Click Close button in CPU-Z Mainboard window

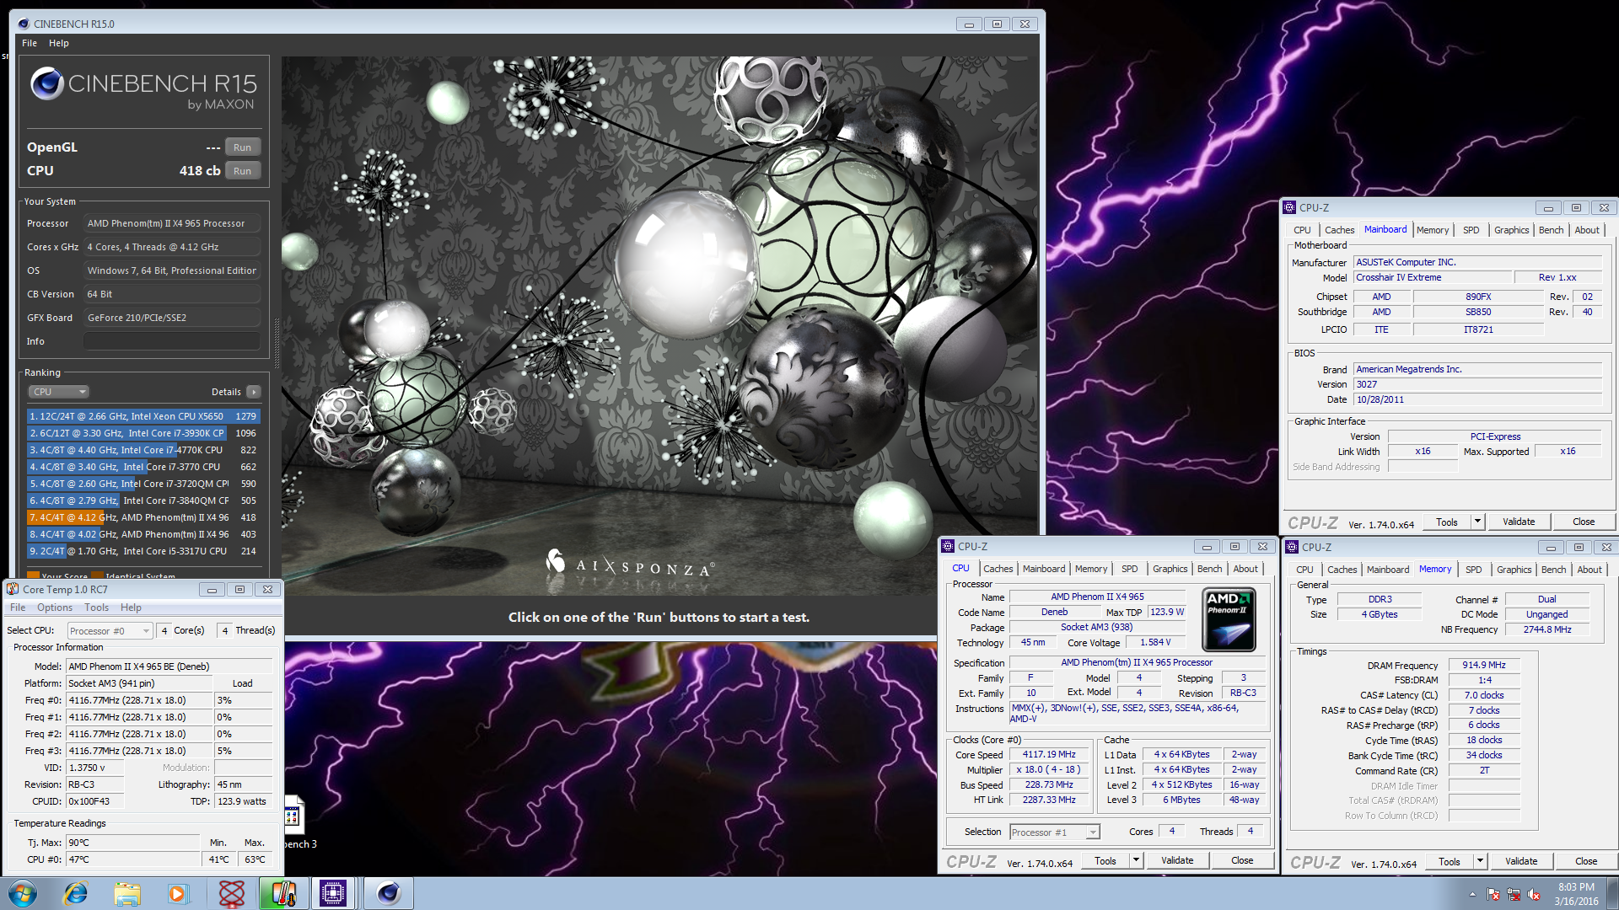point(1584,522)
